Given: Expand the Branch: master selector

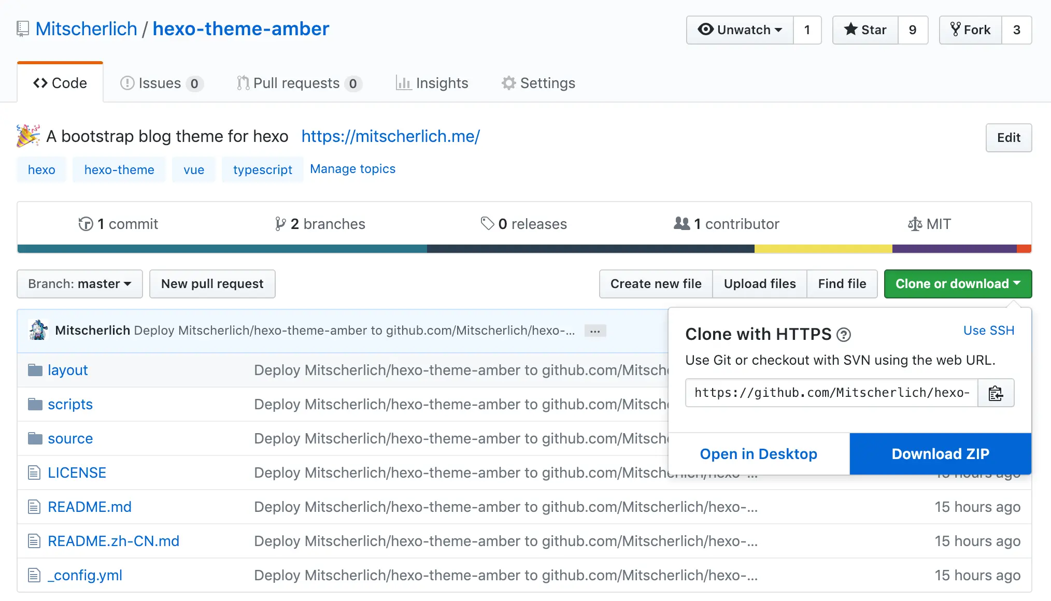Looking at the screenshot, I should 80,284.
